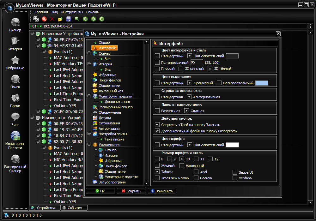Click the red stop scan toolbar icon

pos(44,19)
